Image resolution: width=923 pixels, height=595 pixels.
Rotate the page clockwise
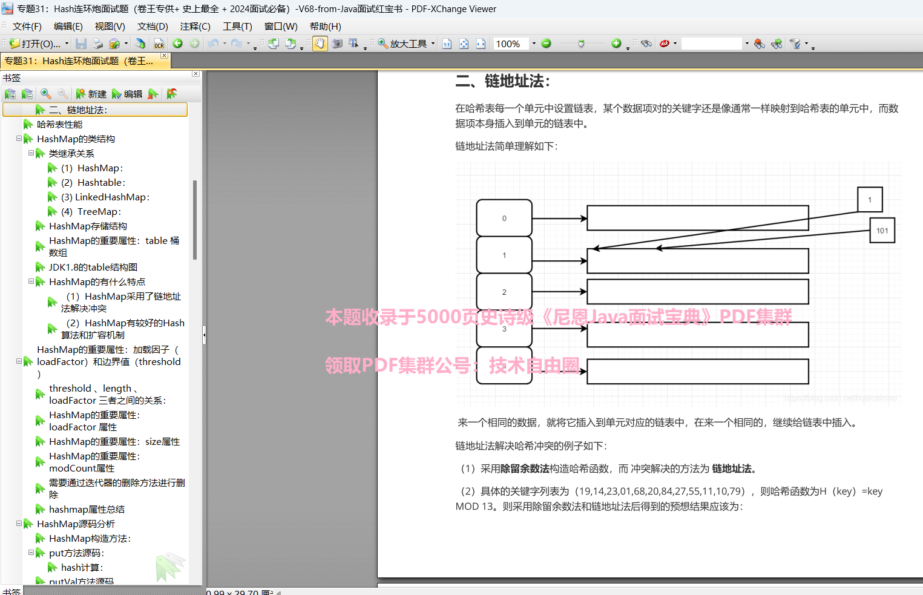click(x=291, y=44)
